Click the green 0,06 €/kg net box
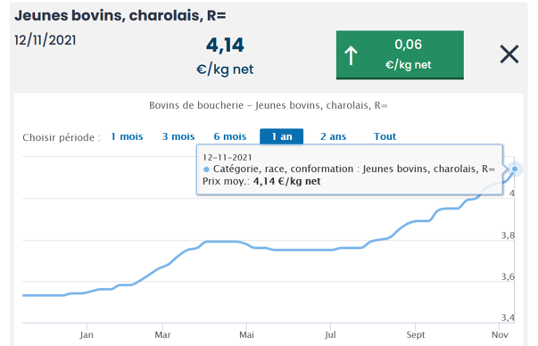Viewport: 538px width, 346px height. point(400,55)
